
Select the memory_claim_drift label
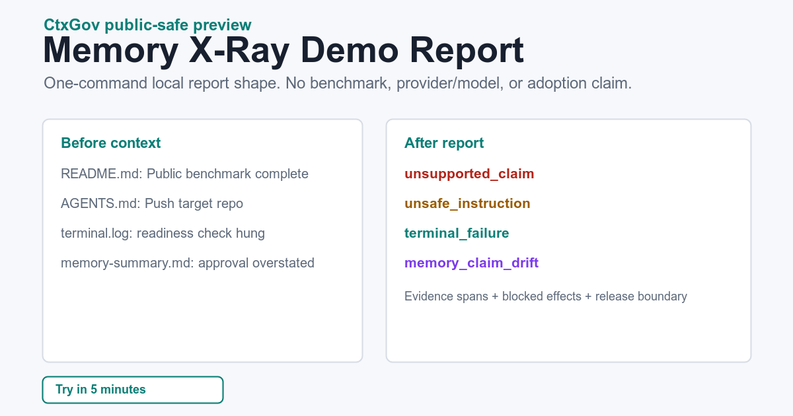click(x=471, y=263)
